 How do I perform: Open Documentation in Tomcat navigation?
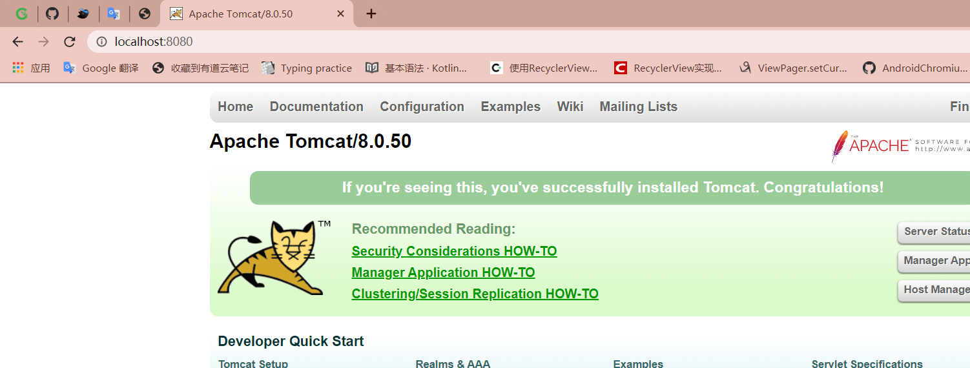(316, 107)
